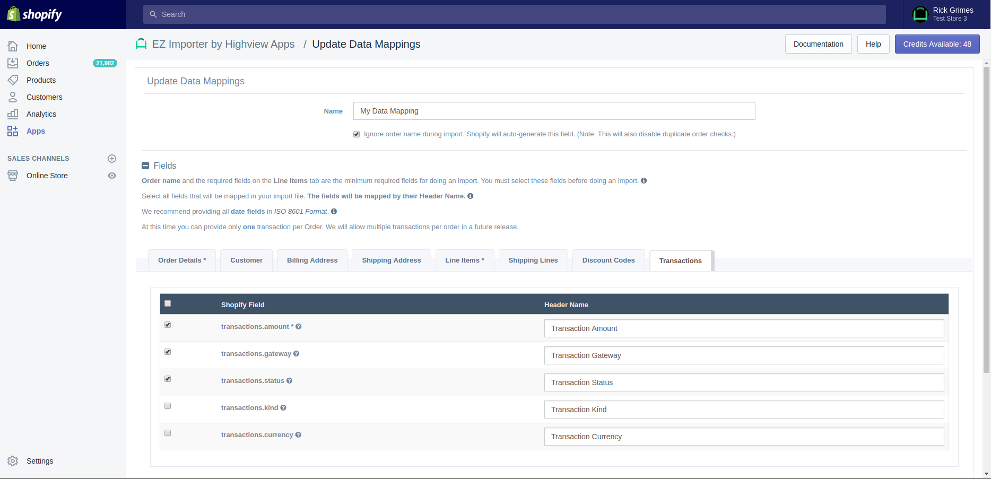The image size is (991, 479).
Task: Uncheck the transactions.gateway checkbox
Action: pyautogui.click(x=168, y=352)
